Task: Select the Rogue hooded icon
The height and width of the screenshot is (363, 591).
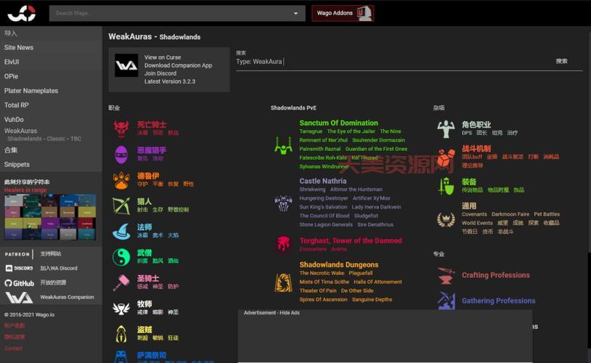Action: point(121,334)
